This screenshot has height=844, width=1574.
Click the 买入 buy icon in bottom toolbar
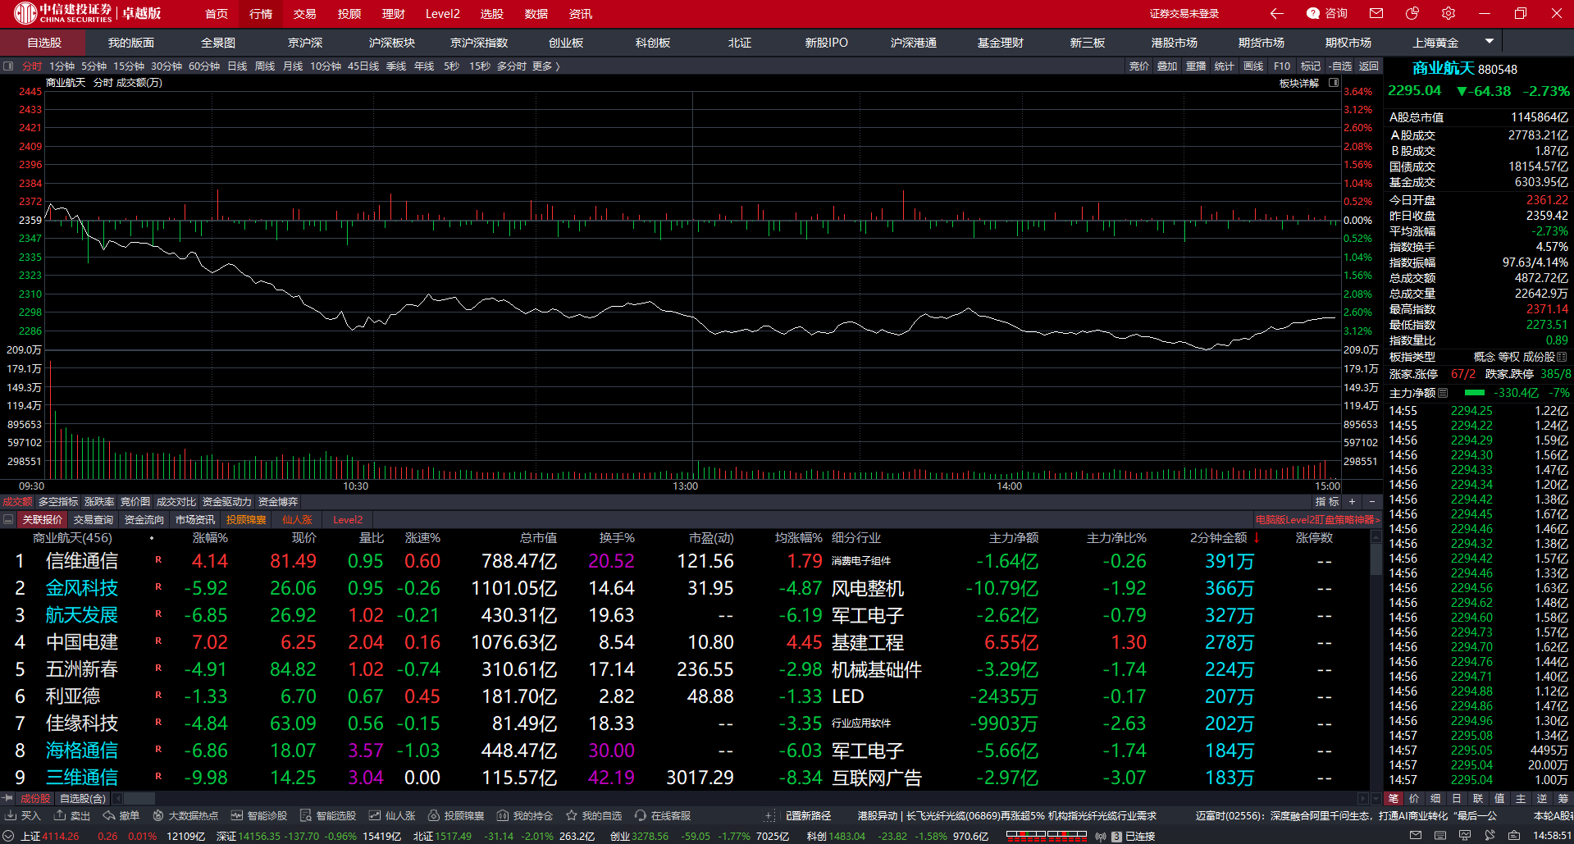[23, 815]
